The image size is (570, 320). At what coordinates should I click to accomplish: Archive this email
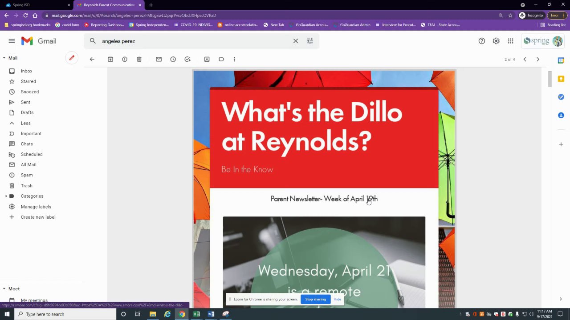[x=110, y=59]
